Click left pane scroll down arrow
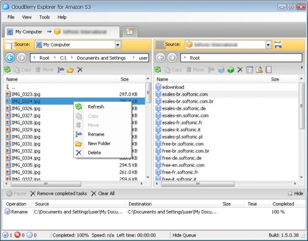 [x=148, y=177]
